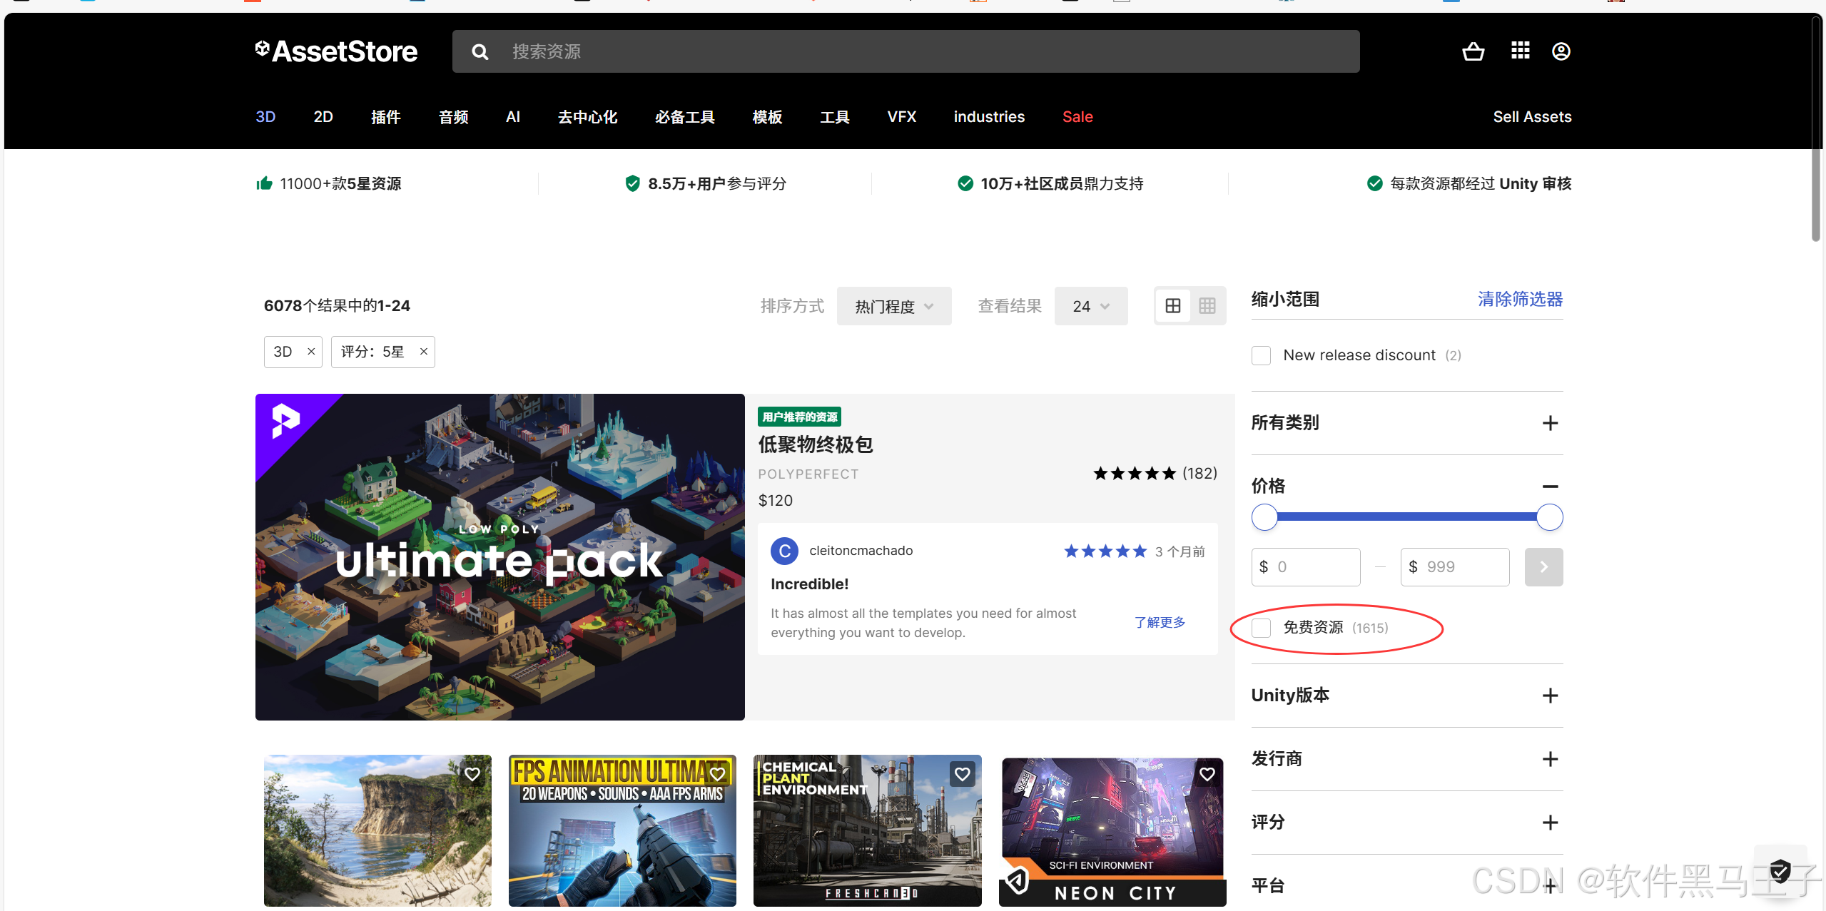The image size is (1826, 911).
Task: Open the shopping cart icon
Action: [x=1473, y=51]
